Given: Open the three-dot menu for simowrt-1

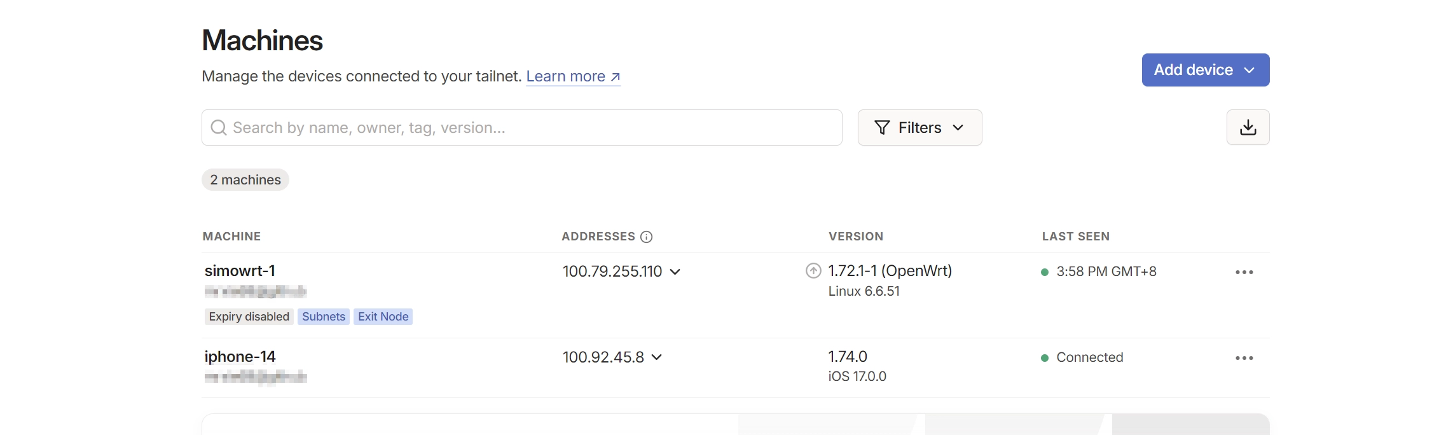Looking at the screenshot, I should [x=1244, y=272].
